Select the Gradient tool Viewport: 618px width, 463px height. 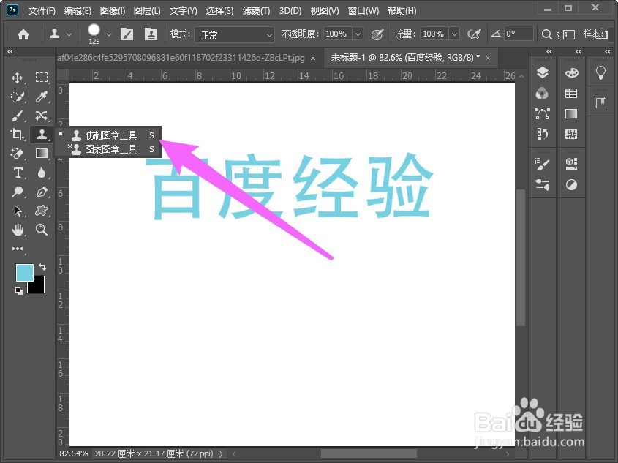point(42,154)
